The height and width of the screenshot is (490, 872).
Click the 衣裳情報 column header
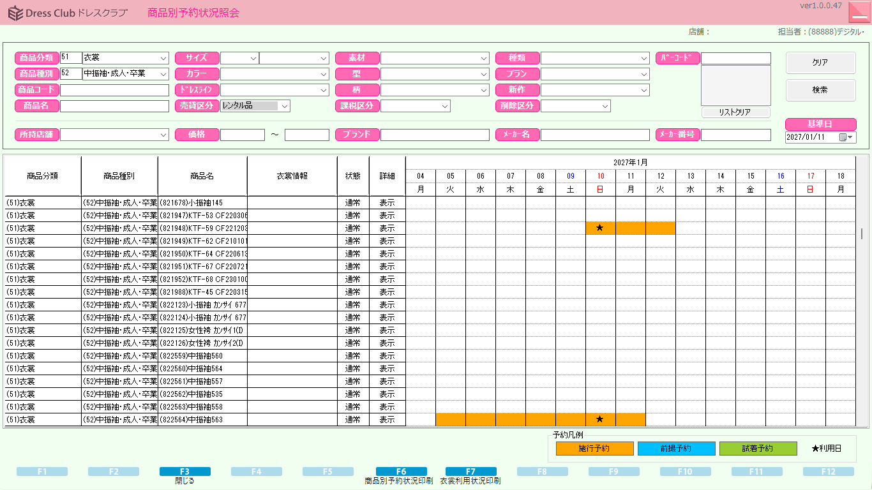[x=292, y=176]
